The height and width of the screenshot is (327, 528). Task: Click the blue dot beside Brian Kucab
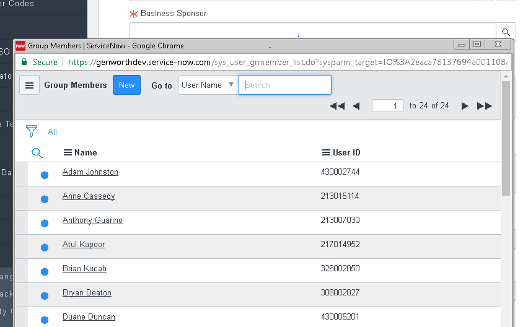(x=45, y=271)
